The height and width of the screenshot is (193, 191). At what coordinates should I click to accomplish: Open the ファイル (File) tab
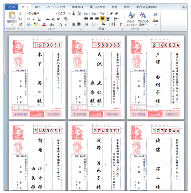tap(11, 7)
